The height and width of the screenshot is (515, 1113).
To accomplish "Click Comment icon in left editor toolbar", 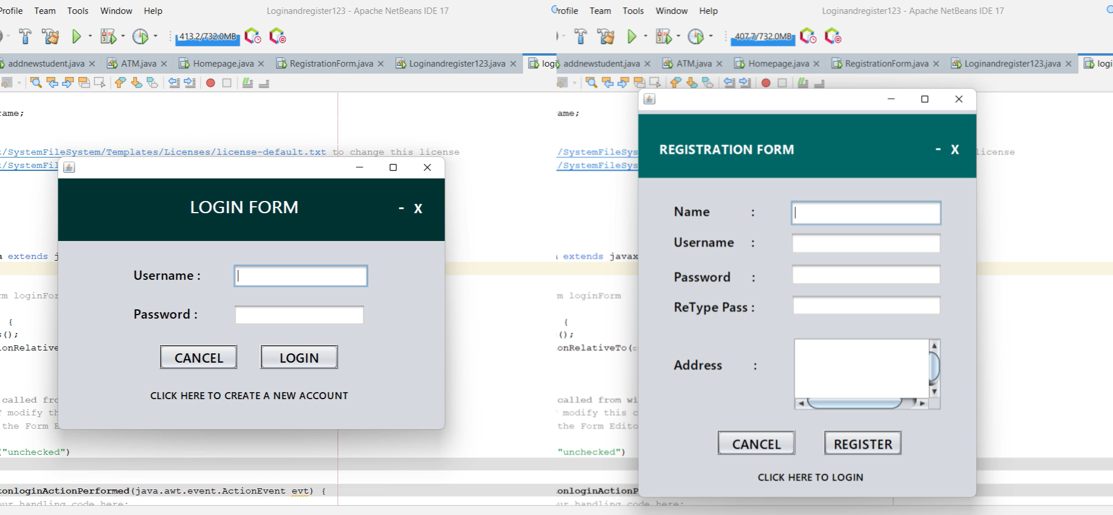I will [x=248, y=83].
